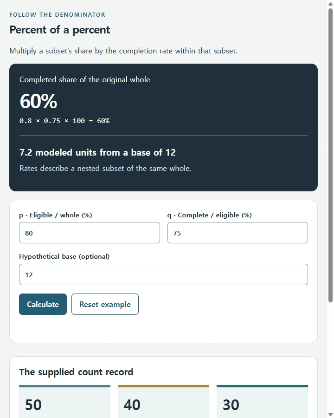The image size is (334, 418).
Task: Click the scrollbar up arrow
Action: pos(330,4)
